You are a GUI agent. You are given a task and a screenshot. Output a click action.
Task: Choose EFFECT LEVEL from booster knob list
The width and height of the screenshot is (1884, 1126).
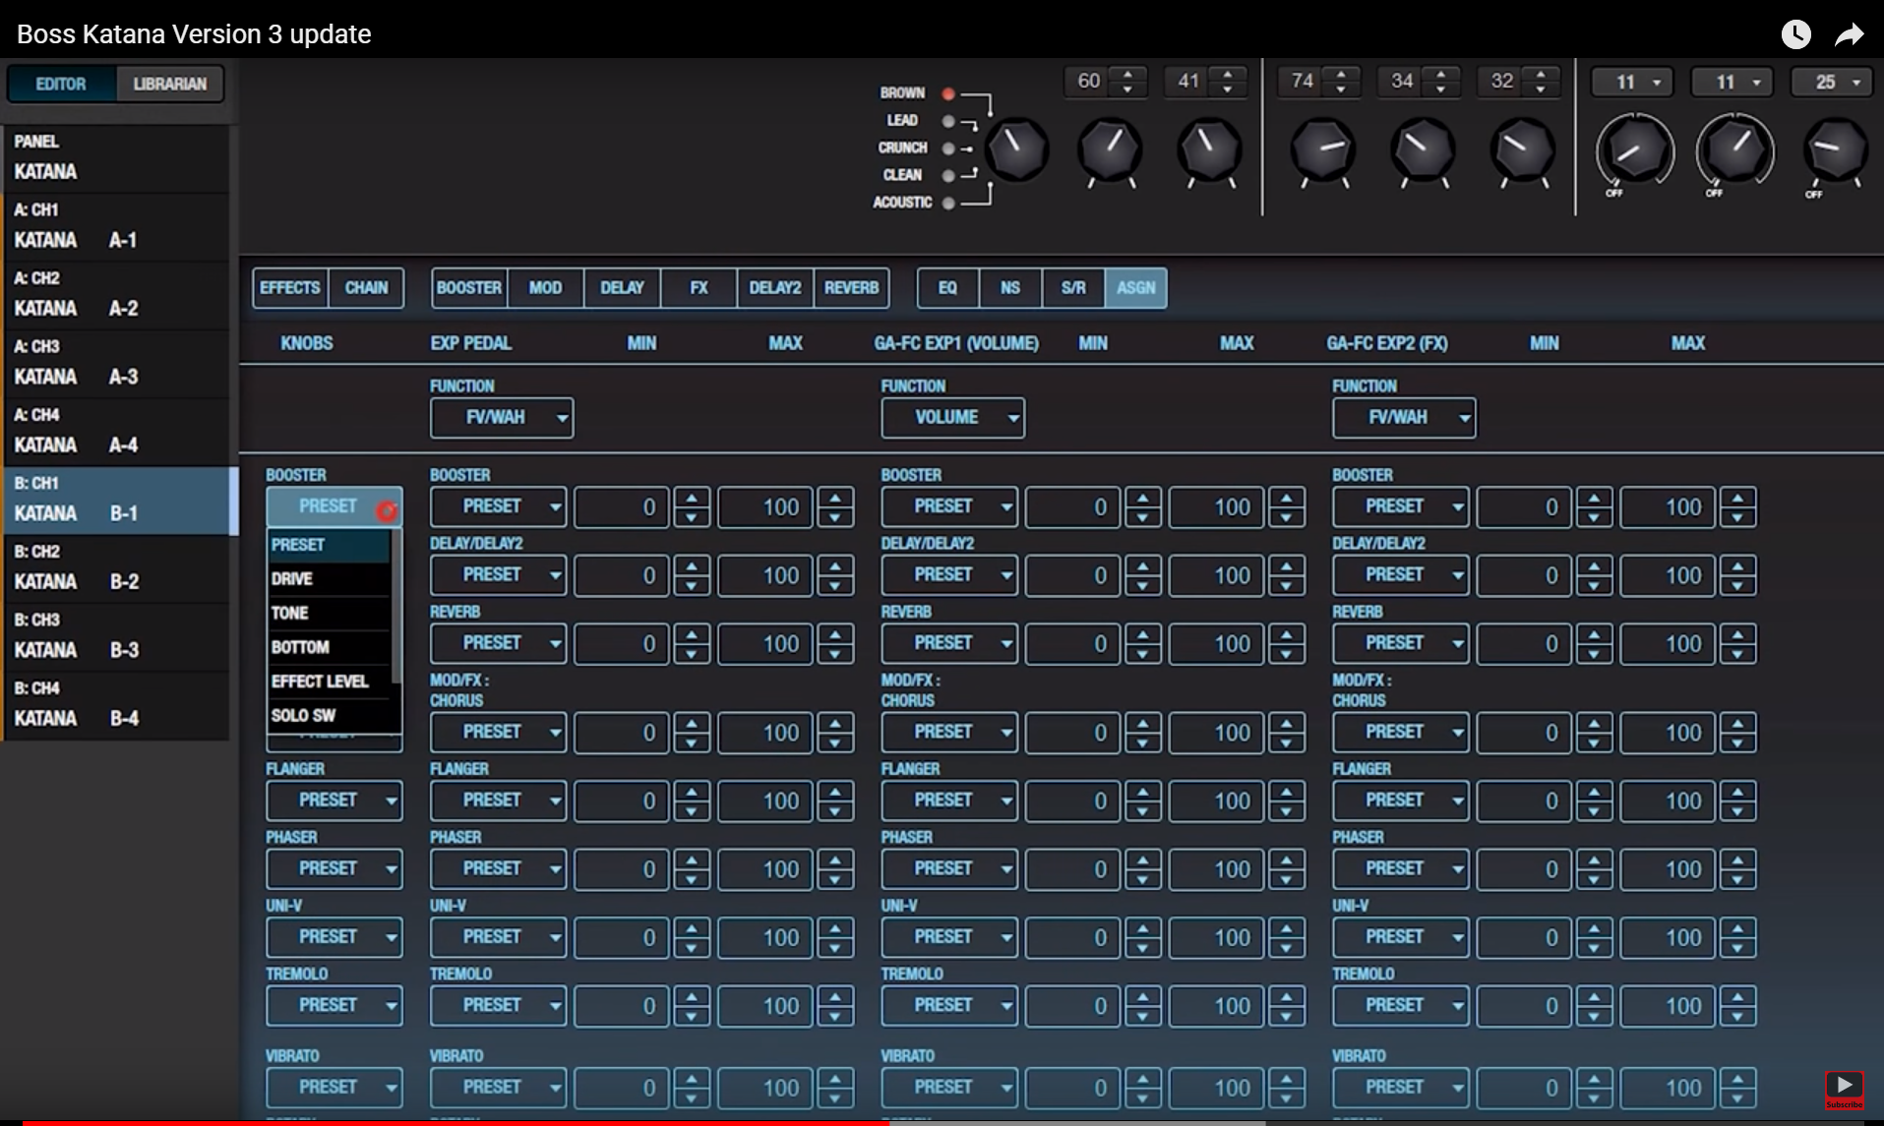[x=329, y=682]
